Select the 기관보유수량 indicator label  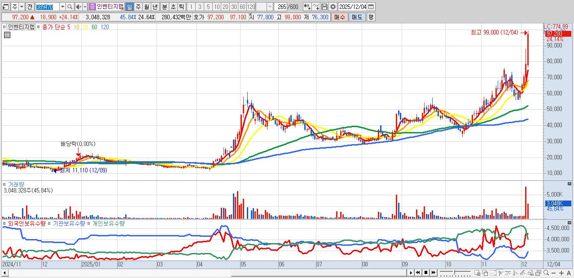tap(69, 223)
